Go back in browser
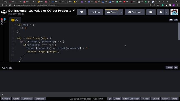This screenshot has height=101, width=180. [3, 5]
